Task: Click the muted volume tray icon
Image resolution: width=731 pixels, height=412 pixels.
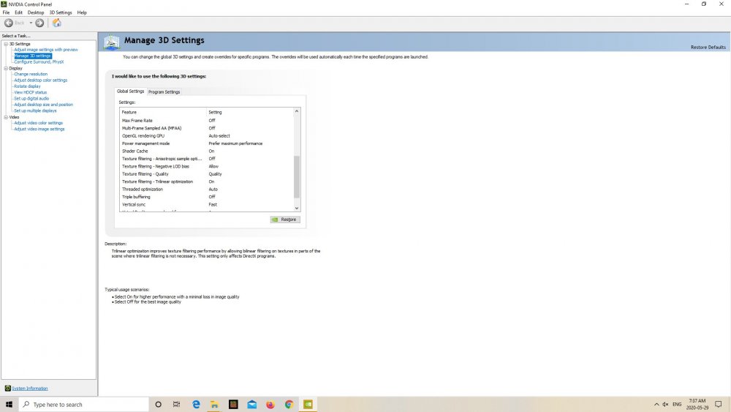Action: tap(665, 405)
